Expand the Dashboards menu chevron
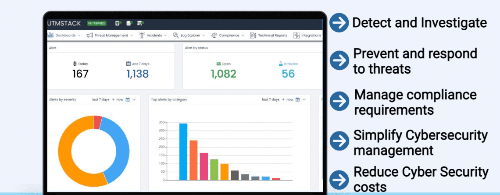500x195 pixels. click(x=79, y=35)
